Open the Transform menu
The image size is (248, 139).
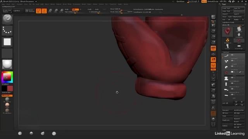pyautogui.click(x=113, y=4)
